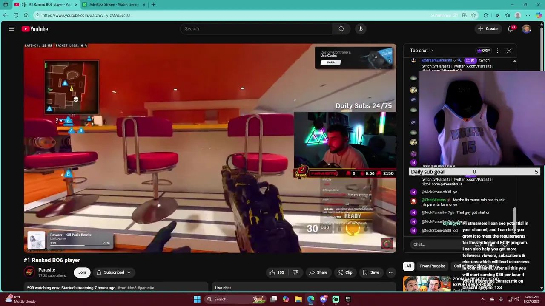545x306 pixels.
Task: Reload the page in browser toolbar
Action: click(16, 15)
